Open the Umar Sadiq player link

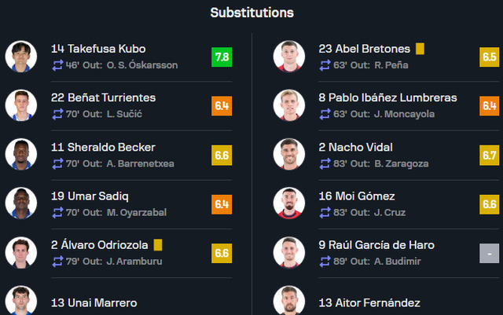[x=90, y=196]
